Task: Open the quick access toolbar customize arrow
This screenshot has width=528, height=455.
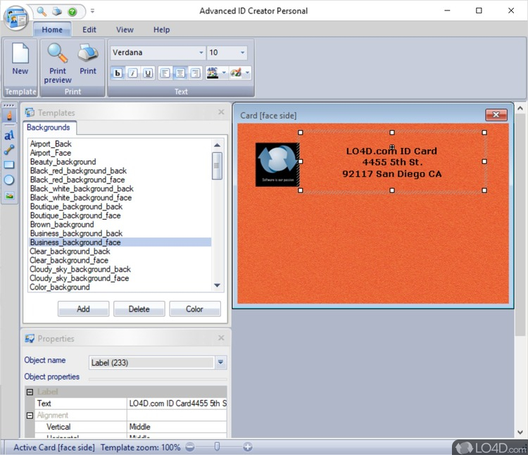Action: (92, 11)
